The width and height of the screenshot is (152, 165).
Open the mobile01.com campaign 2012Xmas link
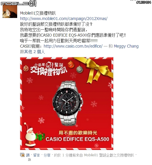click(x=64, y=19)
